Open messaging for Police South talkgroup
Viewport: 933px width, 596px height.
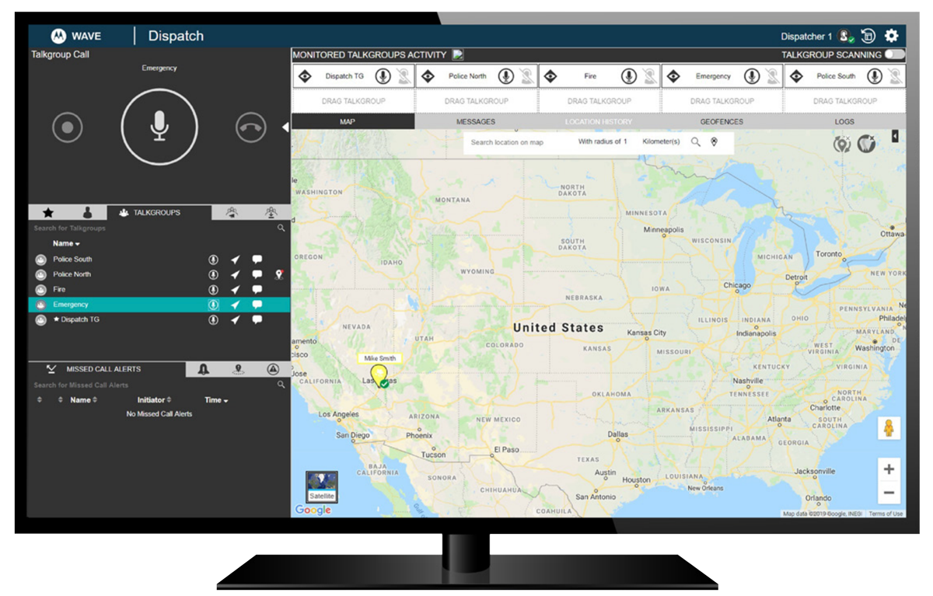(257, 260)
